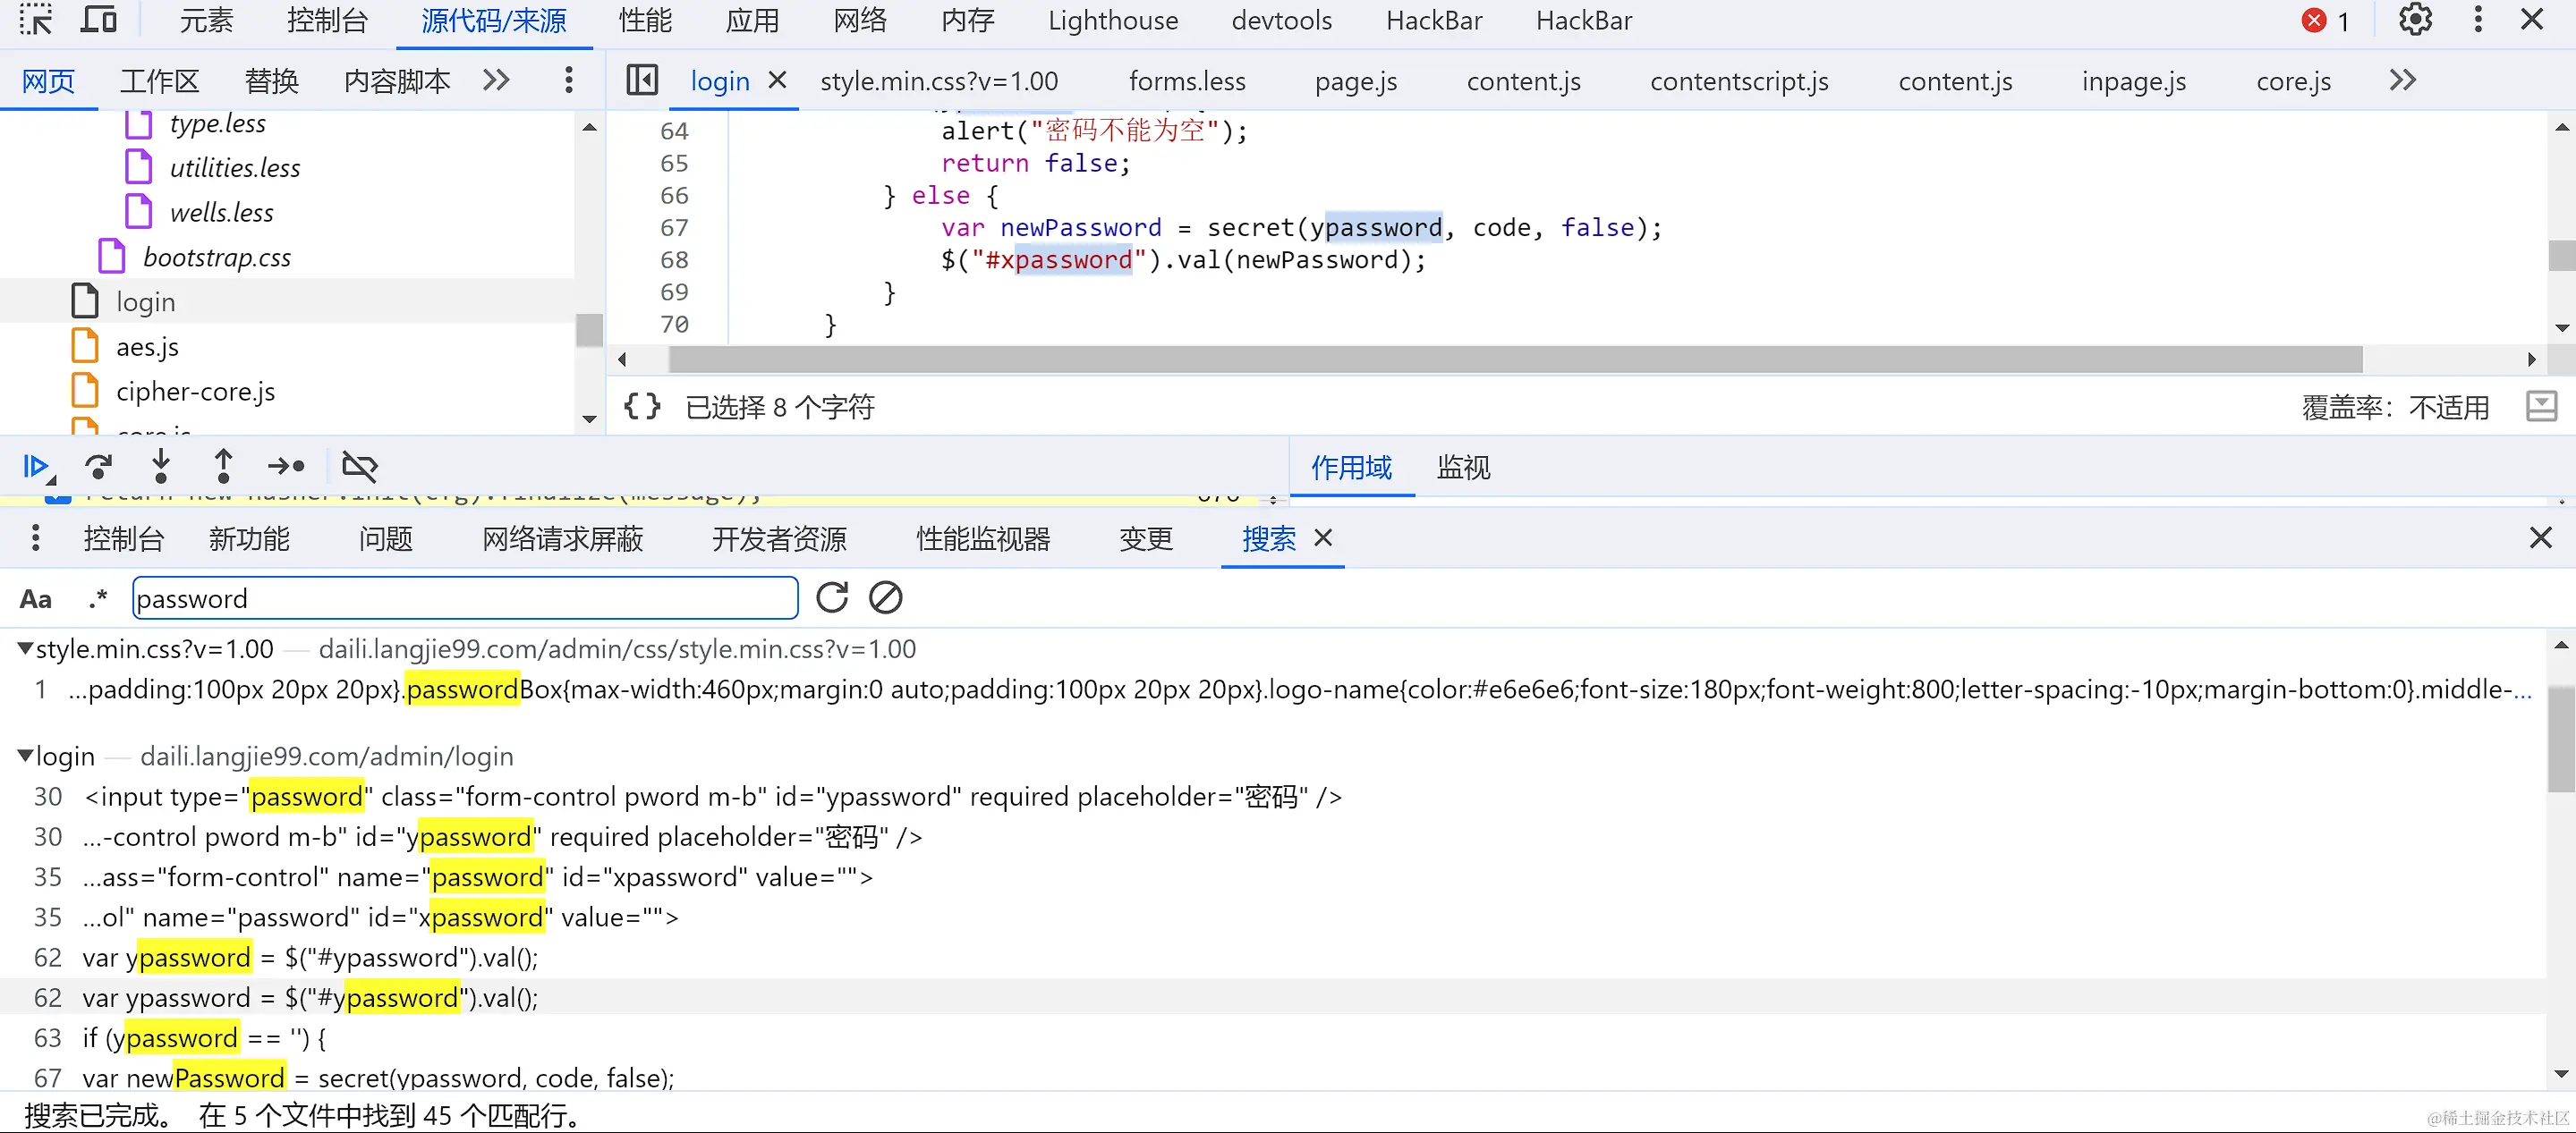The height and width of the screenshot is (1133, 2576).
Task: Collapse the login search results group
Action: pyautogui.click(x=24, y=757)
